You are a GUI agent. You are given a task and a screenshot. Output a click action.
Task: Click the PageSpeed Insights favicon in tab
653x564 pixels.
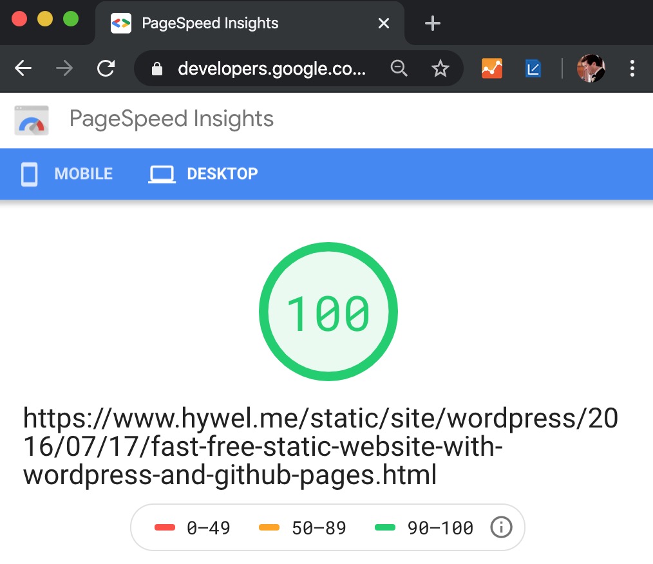pyautogui.click(x=121, y=23)
